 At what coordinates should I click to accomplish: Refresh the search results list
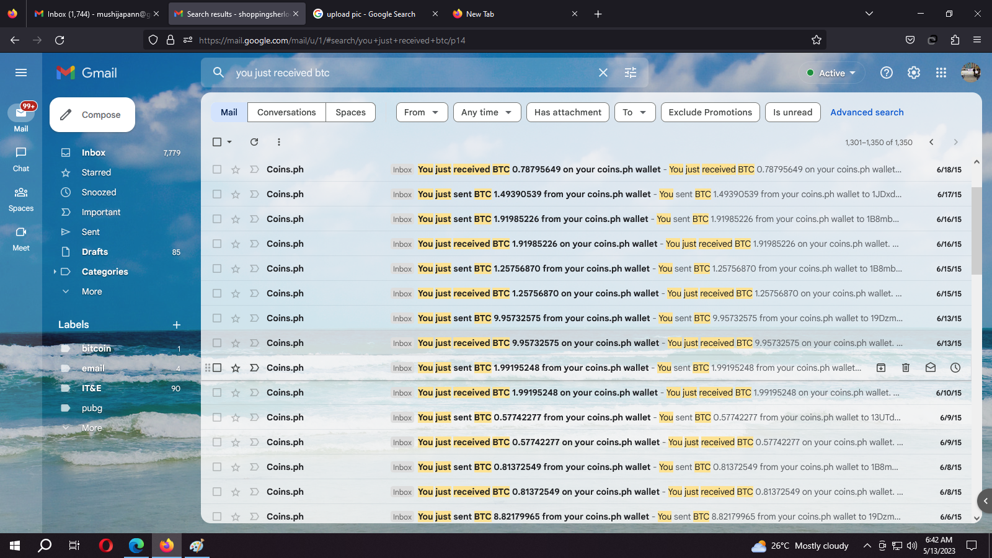(254, 142)
